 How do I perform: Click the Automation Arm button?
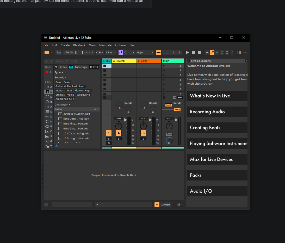(x=212, y=53)
